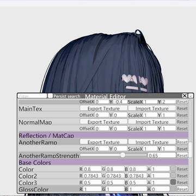Export the MainTex texture
Viewport: 196px width, 196px height.
coord(103,108)
